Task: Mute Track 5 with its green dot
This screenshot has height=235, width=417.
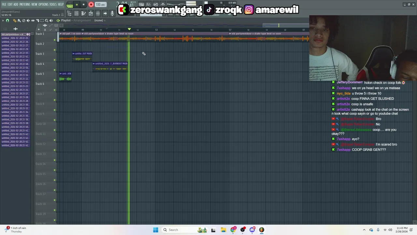Action: [x=55, y=80]
